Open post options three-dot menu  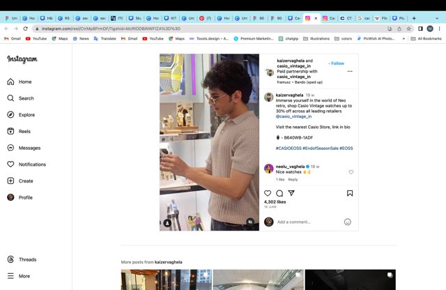[x=350, y=71]
